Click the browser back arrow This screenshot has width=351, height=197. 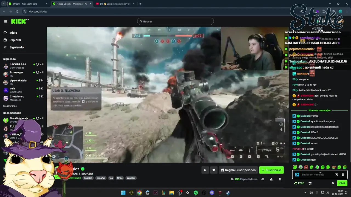(x=4, y=11)
